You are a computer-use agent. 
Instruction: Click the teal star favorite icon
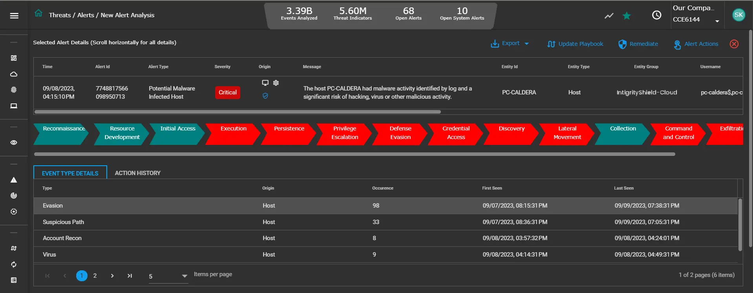[627, 16]
